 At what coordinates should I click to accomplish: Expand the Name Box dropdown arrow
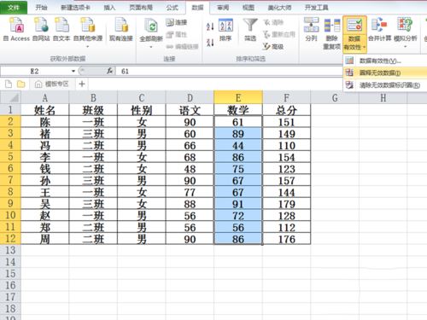coord(73,71)
